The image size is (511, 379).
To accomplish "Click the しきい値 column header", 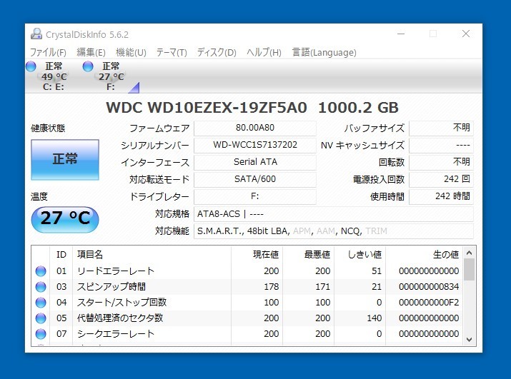I will click(359, 255).
